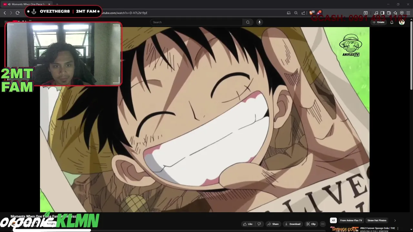The width and height of the screenshot is (413, 232).
Task: Toggle the browser sidebar panel
Action: click(382, 13)
